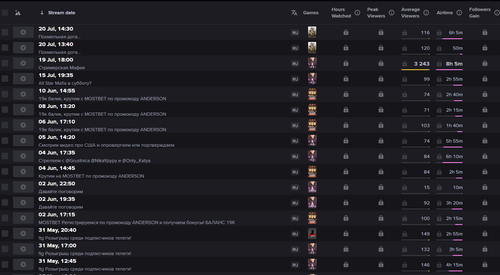
Task: Sort the table by Average Viewers column
Action: (x=410, y=13)
